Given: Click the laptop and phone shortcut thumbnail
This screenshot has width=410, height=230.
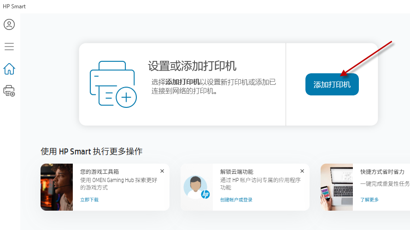Looking at the screenshot, I should coord(337,187).
